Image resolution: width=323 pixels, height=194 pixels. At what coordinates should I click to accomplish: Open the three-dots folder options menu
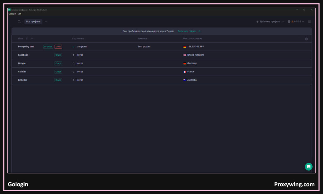[46, 22]
